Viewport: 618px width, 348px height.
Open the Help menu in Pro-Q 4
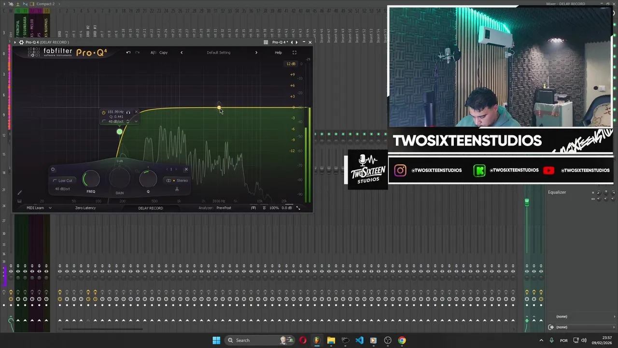click(278, 52)
